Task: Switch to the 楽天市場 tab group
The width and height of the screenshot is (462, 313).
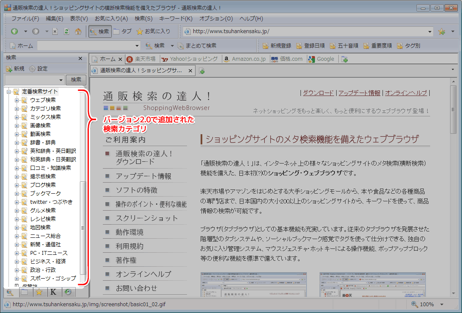Action: click(142, 59)
